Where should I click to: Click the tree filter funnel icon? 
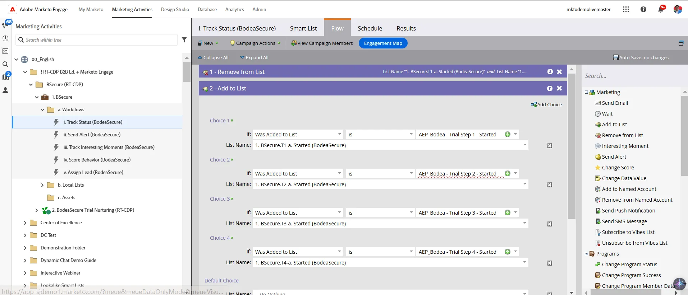[x=184, y=40]
